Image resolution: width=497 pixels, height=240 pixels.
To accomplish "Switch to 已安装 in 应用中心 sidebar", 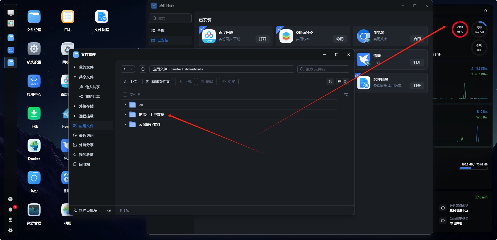I will point(170,40).
